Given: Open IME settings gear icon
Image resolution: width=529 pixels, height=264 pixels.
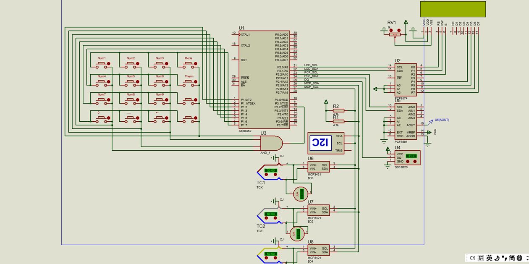Looking at the screenshot, I should 519,258.
